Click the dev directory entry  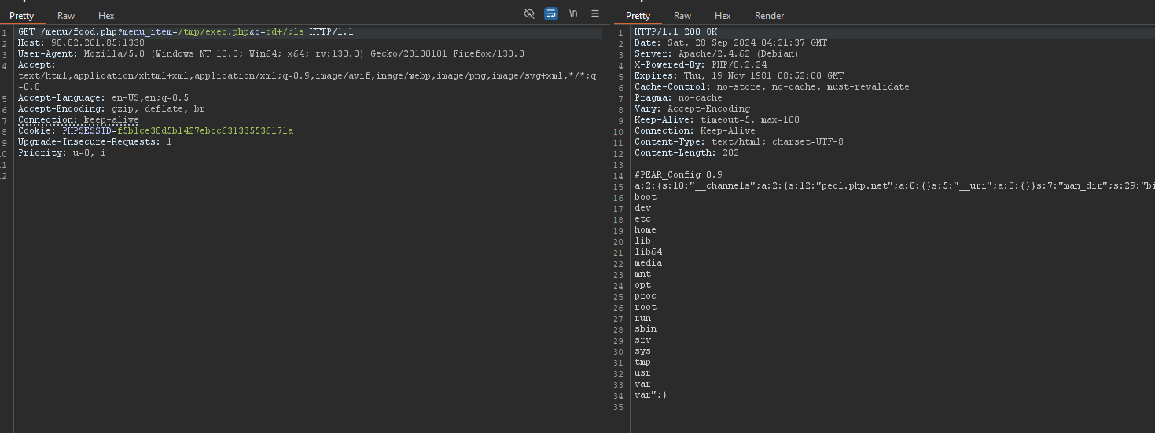click(642, 208)
